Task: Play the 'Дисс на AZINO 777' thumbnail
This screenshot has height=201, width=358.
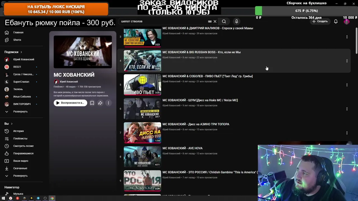Action: click(x=142, y=133)
